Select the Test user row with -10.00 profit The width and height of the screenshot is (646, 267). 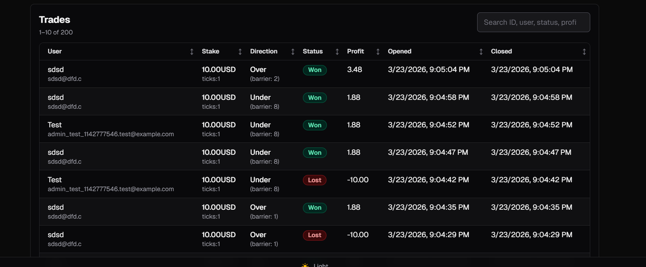click(x=55, y=180)
